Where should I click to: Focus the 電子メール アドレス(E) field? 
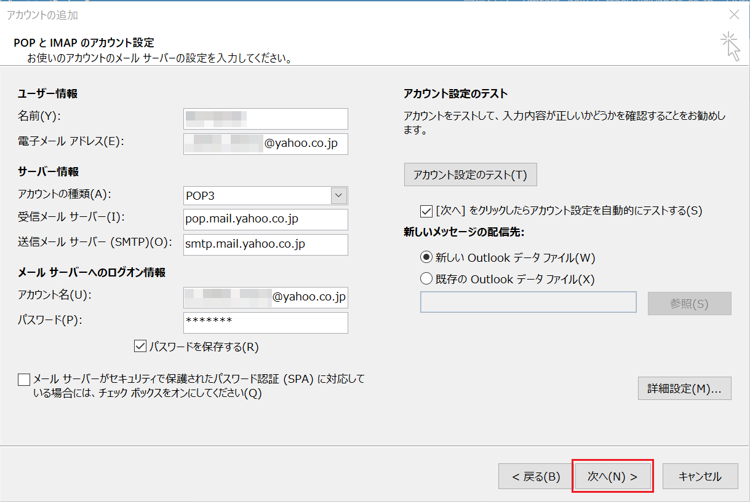266,144
